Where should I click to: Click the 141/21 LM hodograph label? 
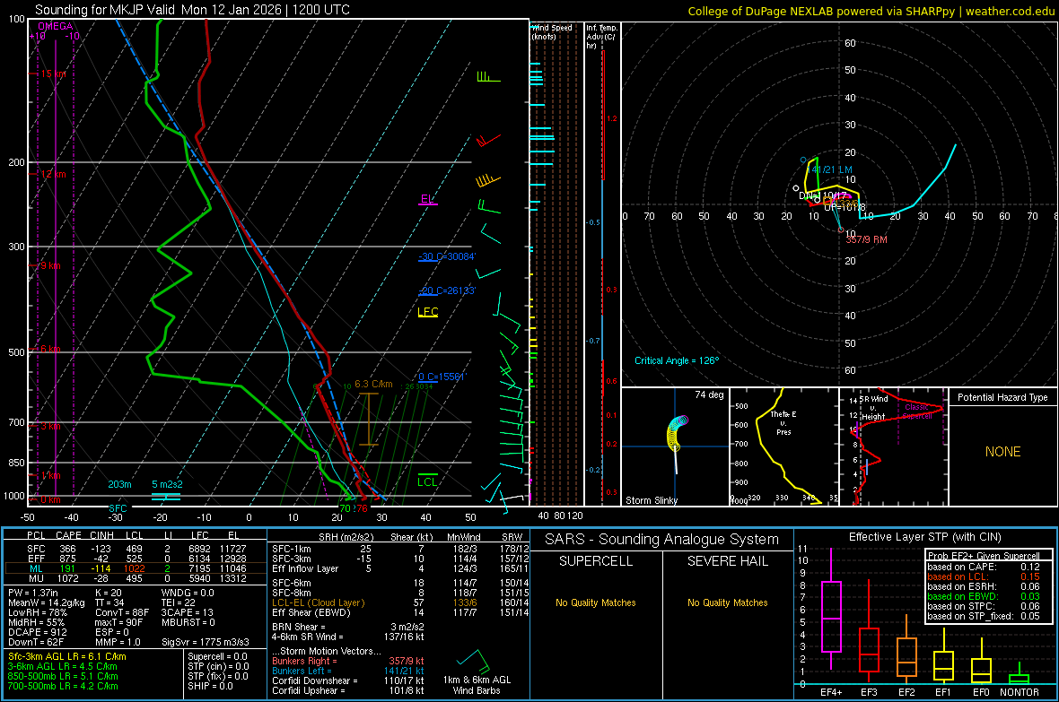[x=831, y=169]
